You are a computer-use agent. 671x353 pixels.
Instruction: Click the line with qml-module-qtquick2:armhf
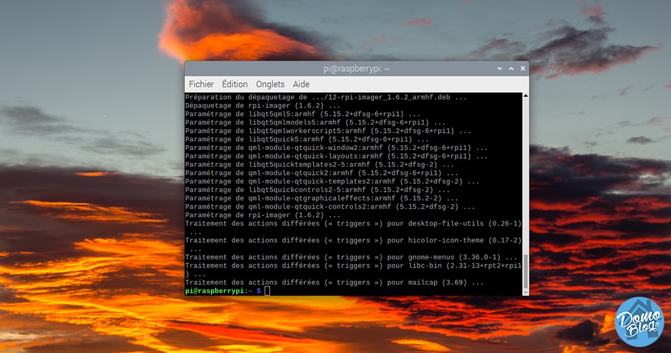[x=321, y=173]
